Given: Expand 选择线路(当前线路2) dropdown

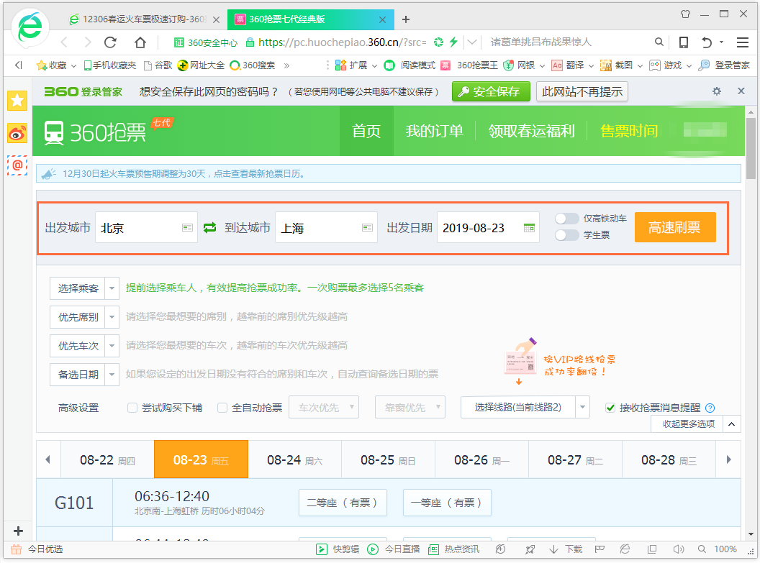Looking at the screenshot, I should point(583,407).
